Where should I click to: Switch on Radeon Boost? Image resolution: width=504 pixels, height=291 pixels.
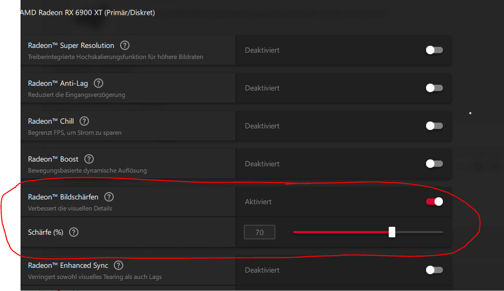[434, 164]
